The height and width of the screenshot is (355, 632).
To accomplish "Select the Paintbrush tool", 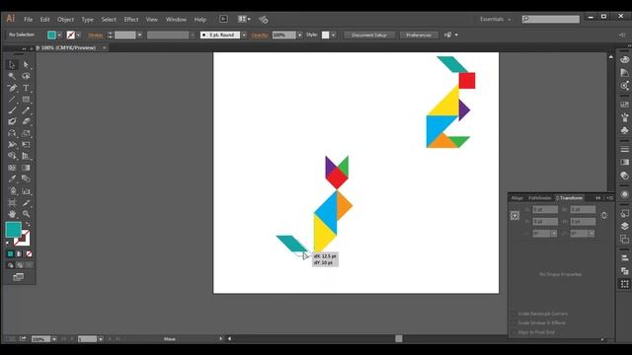I will click(12, 110).
